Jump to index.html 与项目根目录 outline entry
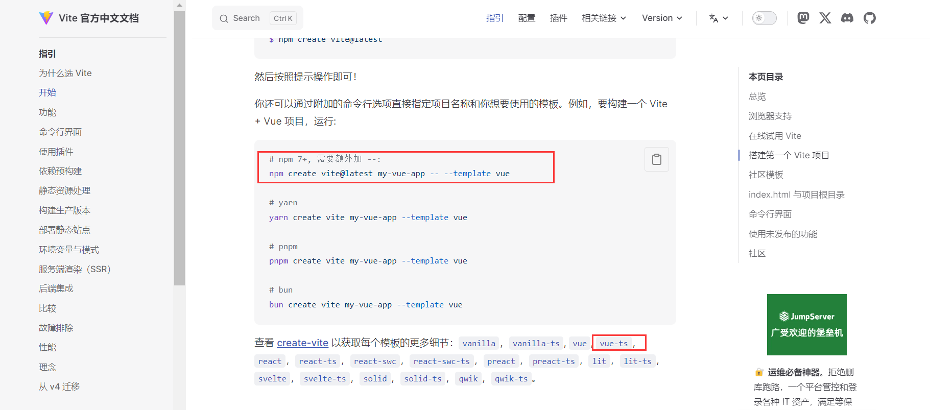The image size is (930, 410). [x=797, y=195]
